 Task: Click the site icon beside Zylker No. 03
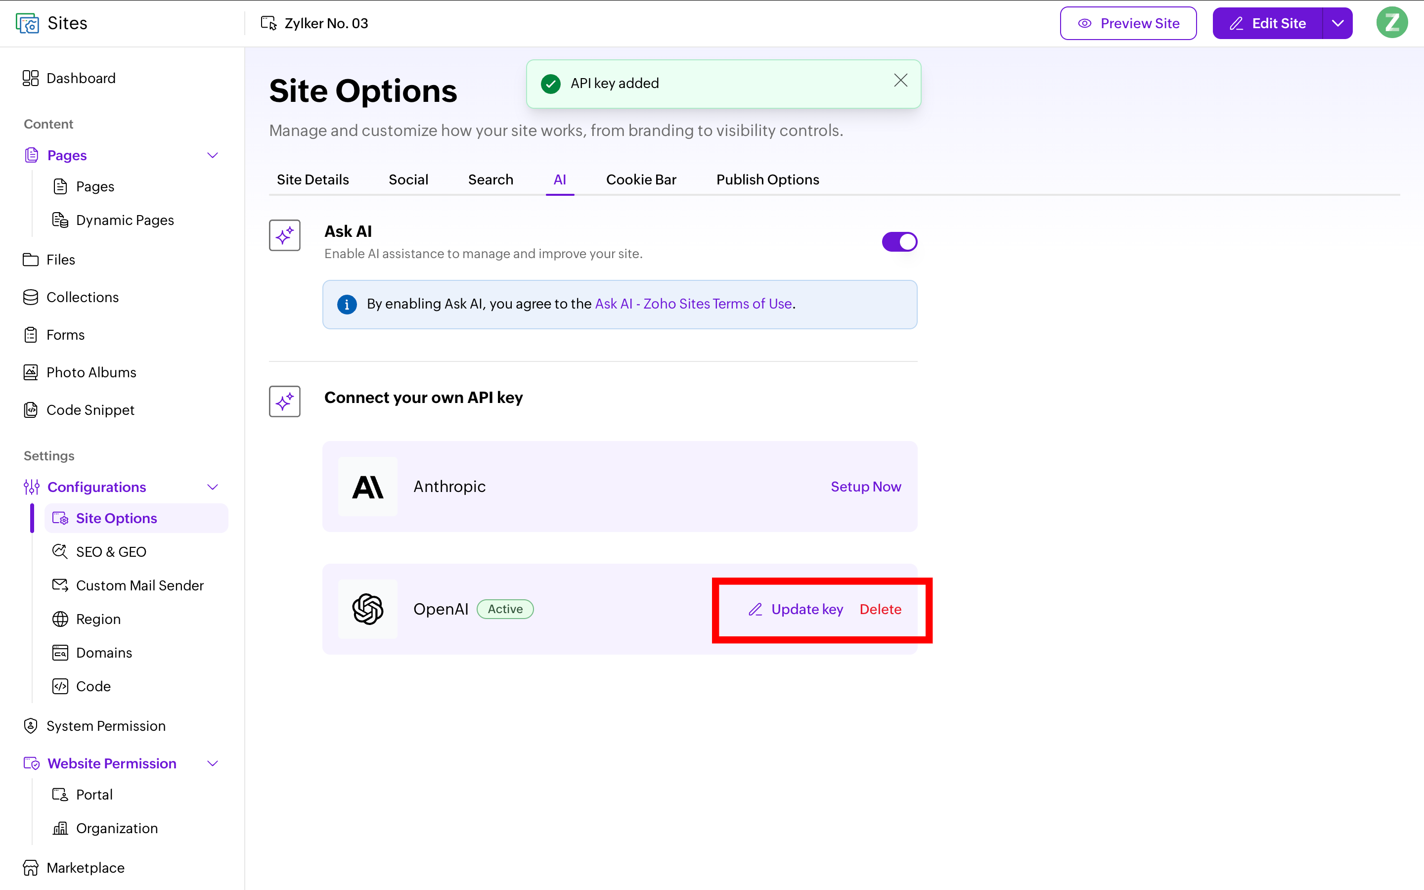click(x=269, y=24)
